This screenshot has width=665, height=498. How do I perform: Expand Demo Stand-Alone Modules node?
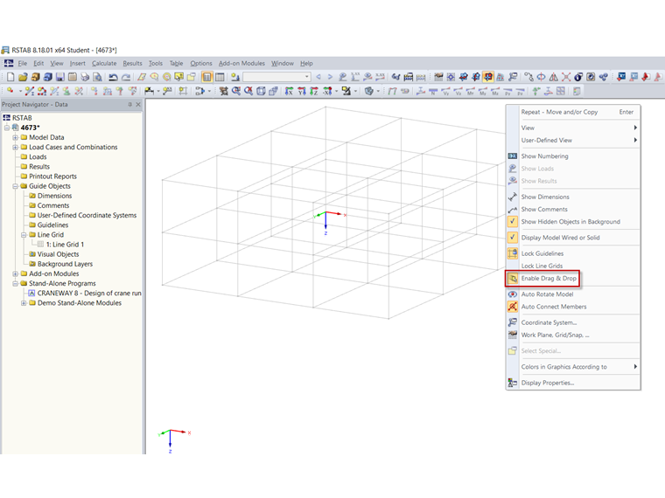tap(24, 303)
